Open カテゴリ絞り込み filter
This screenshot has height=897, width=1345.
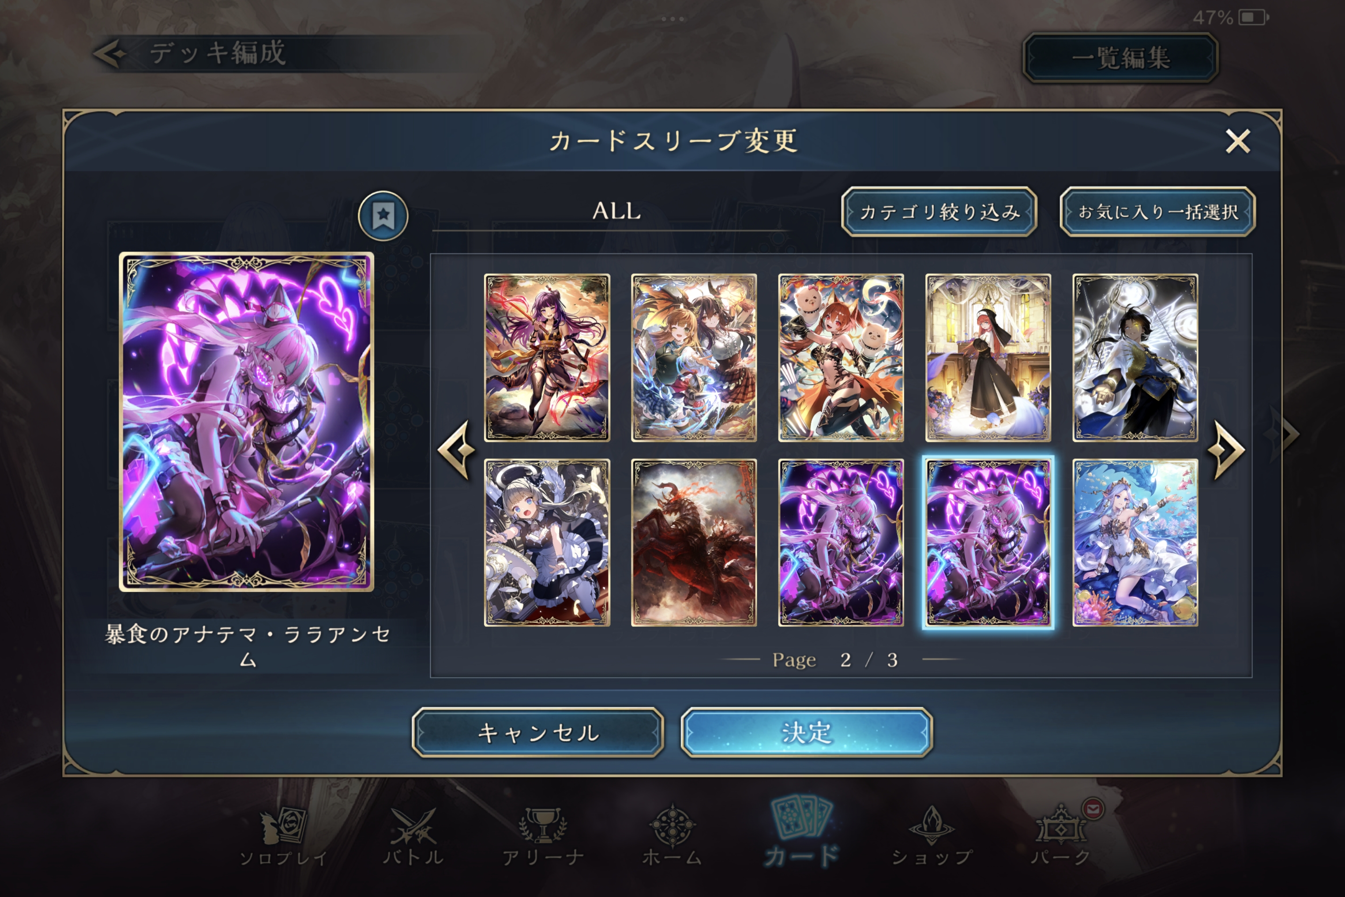(939, 211)
